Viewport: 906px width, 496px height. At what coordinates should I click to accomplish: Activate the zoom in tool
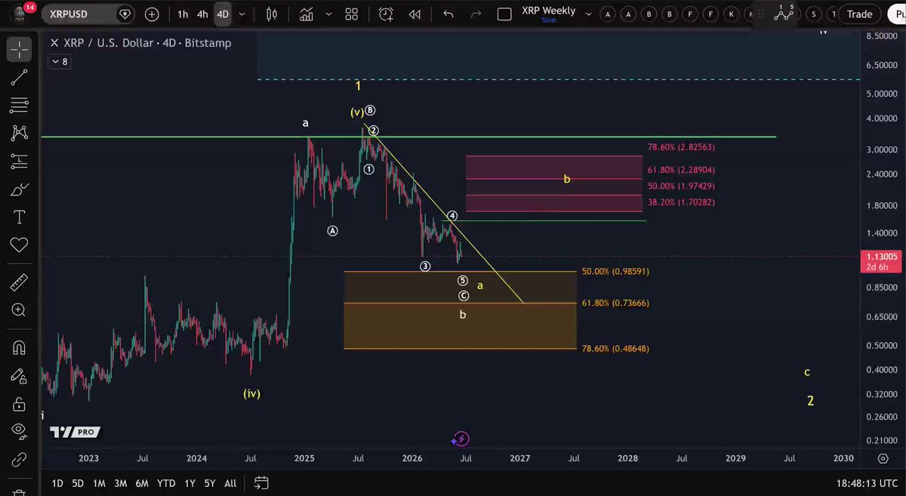pos(19,310)
